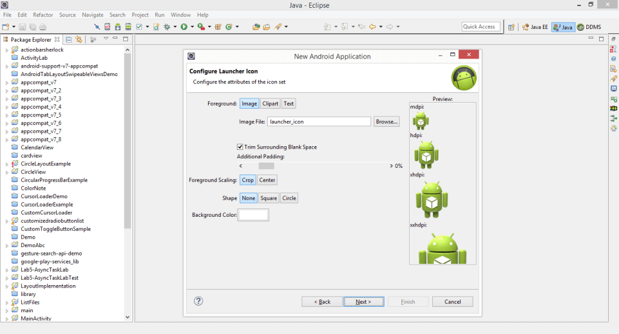Uncheck Trim Surrounding Blank Space
The image size is (619, 334).
click(x=240, y=147)
